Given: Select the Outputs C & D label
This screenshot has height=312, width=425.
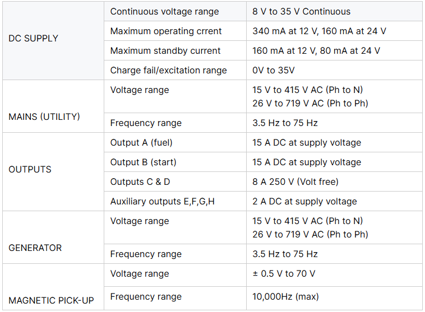Looking at the screenshot, I should point(140,181).
